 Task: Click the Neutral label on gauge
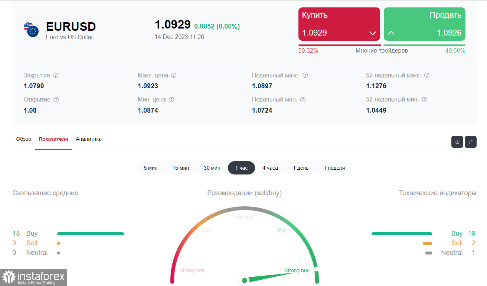(245, 217)
